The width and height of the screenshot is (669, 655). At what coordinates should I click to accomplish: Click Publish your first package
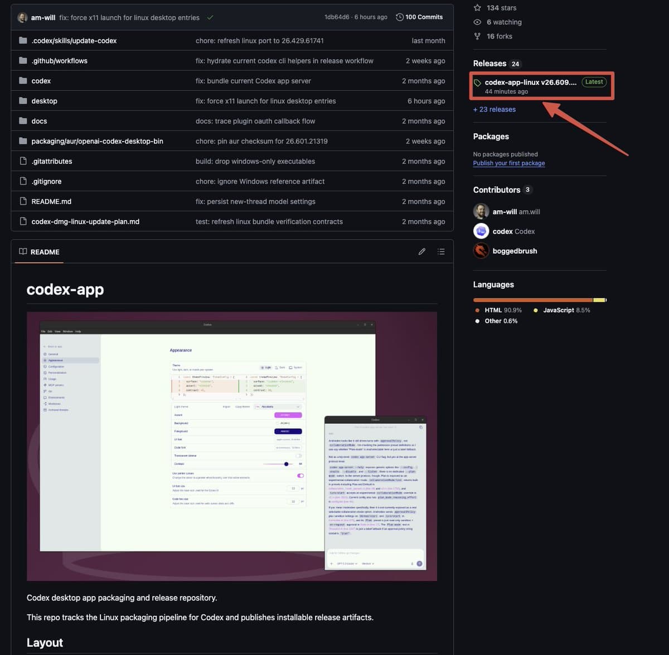(x=509, y=163)
